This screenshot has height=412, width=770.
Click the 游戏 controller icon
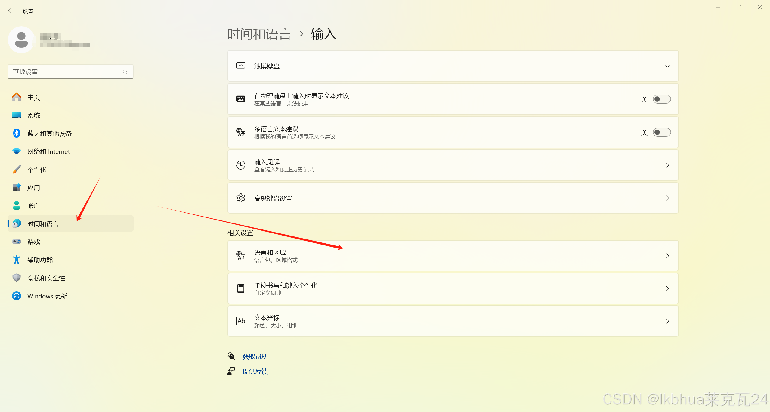[x=17, y=242]
